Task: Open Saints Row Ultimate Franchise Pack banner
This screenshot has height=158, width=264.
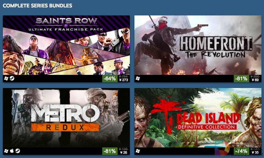Action: point(66,45)
